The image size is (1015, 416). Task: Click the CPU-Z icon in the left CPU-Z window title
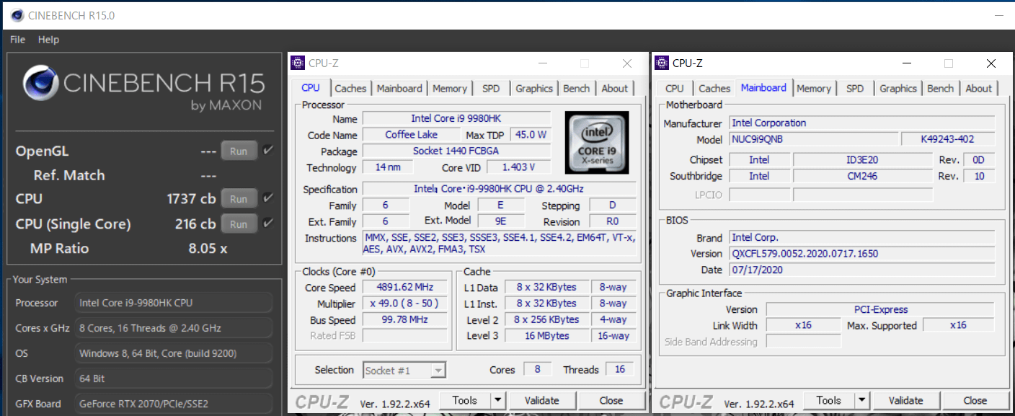(x=298, y=63)
